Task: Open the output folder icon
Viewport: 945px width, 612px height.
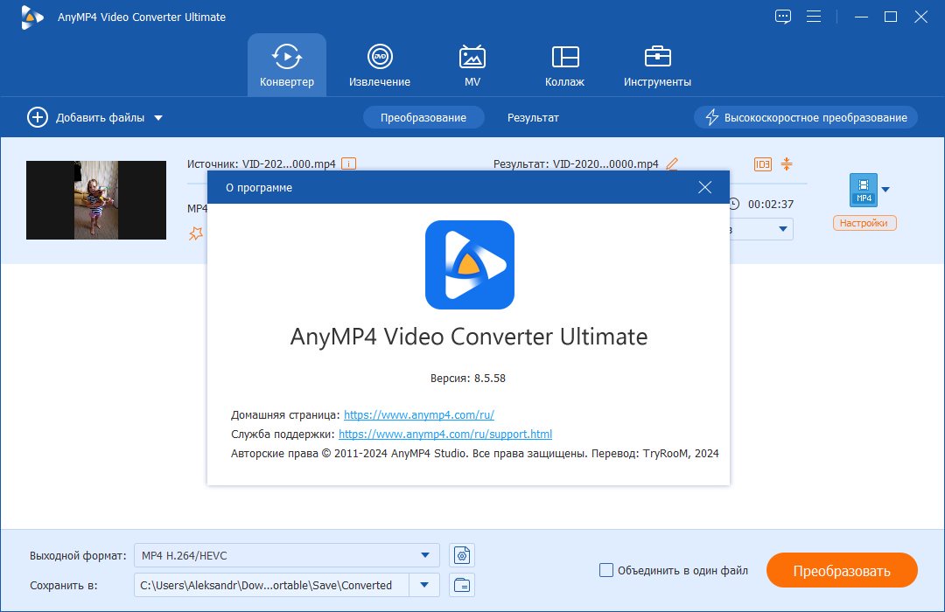Action: pyautogui.click(x=462, y=585)
